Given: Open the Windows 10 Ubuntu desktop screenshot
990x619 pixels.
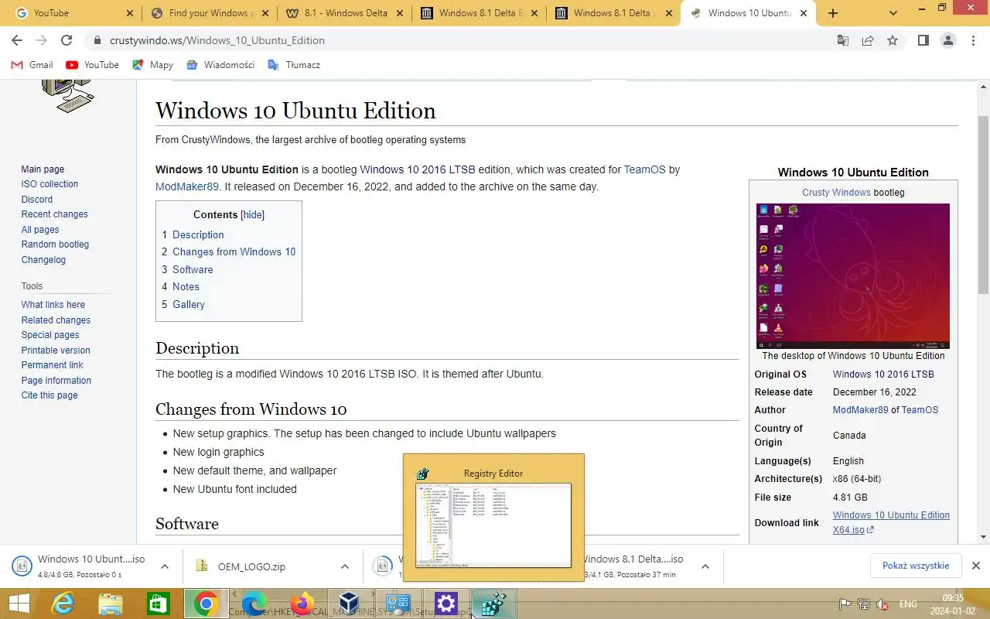Looking at the screenshot, I should (852, 276).
